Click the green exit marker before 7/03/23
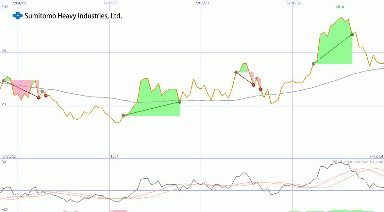Screen dimensions: 384x212 point(179,102)
